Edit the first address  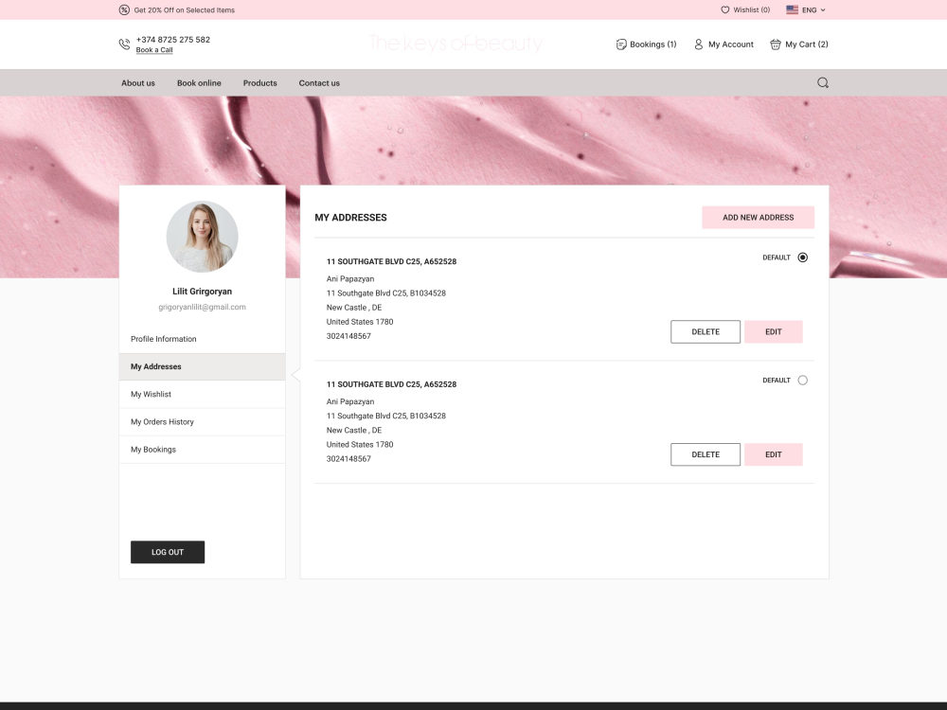coord(773,332)
